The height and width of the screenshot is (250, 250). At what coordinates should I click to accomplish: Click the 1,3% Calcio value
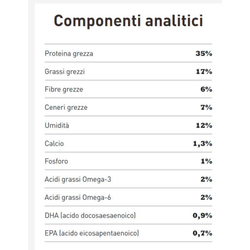coord(202,143)
